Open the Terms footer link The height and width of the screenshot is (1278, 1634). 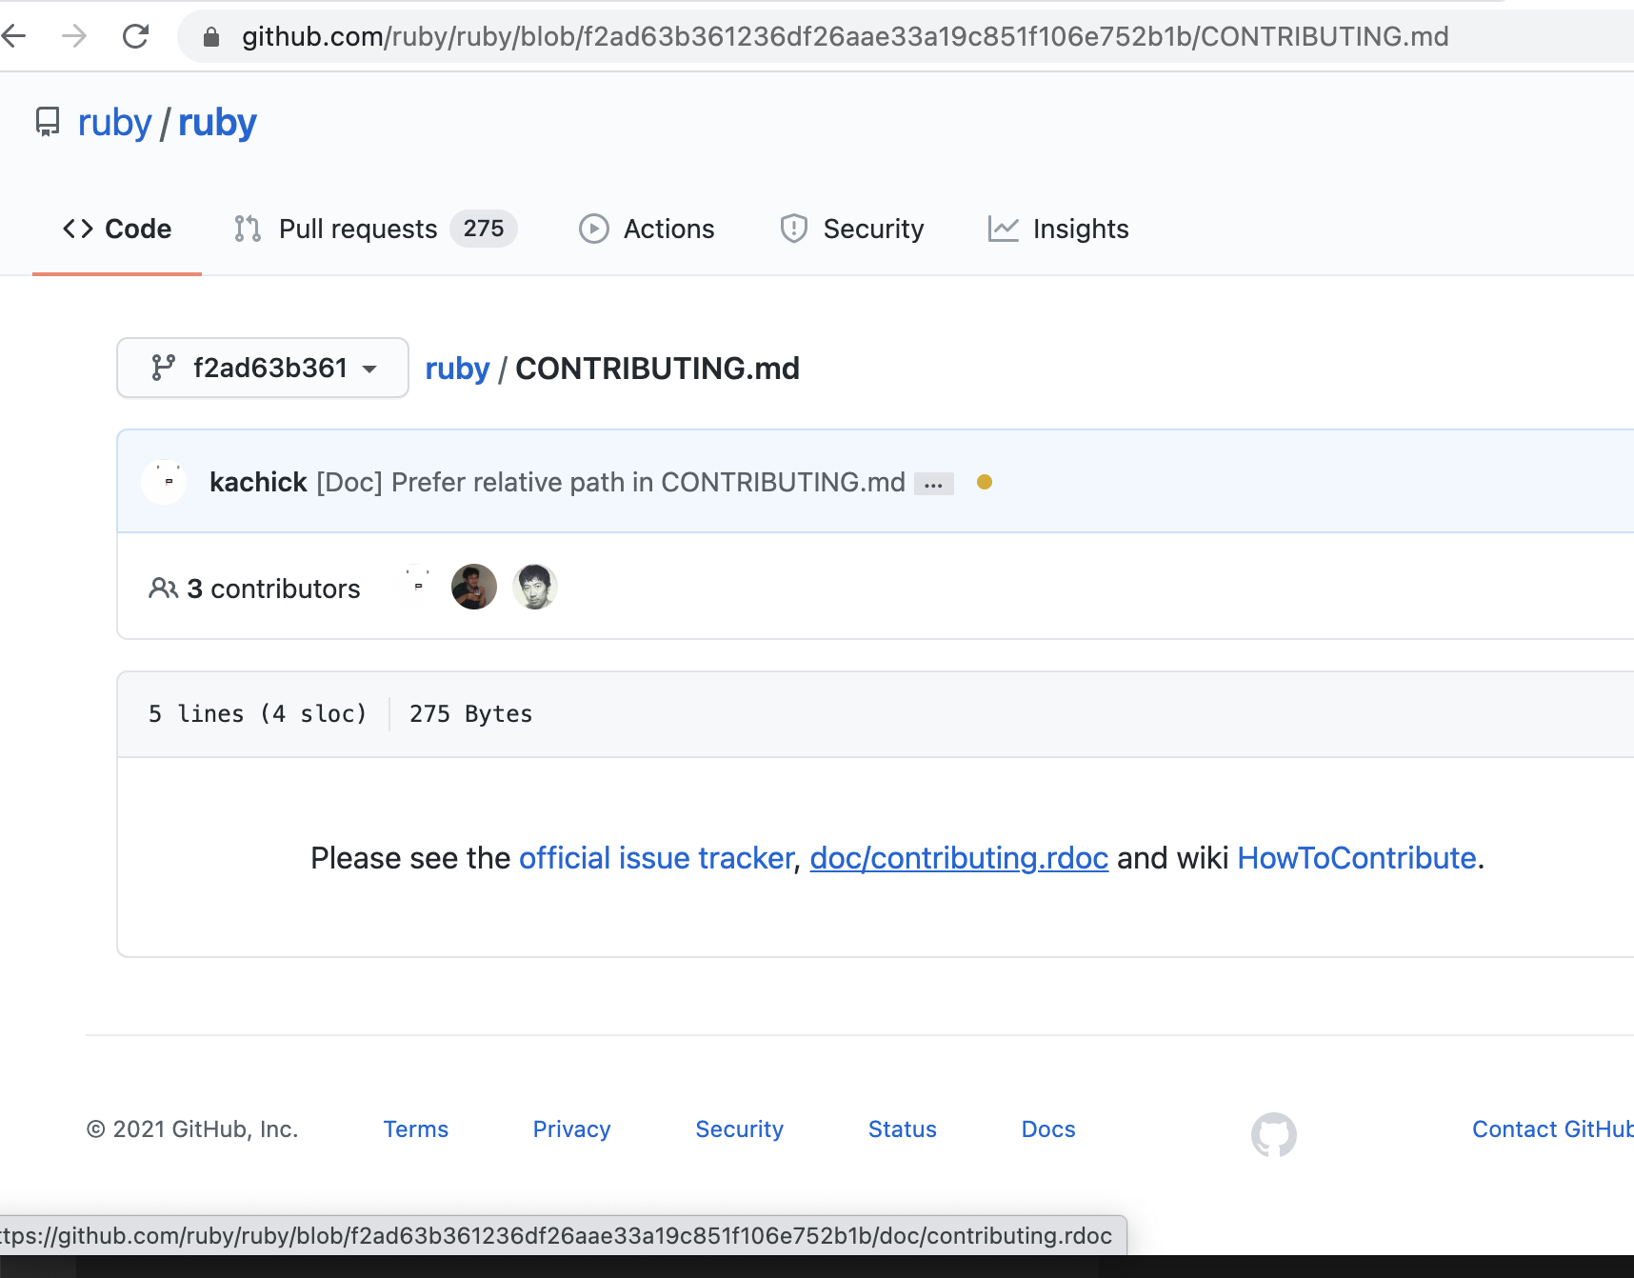(416, 1129)
